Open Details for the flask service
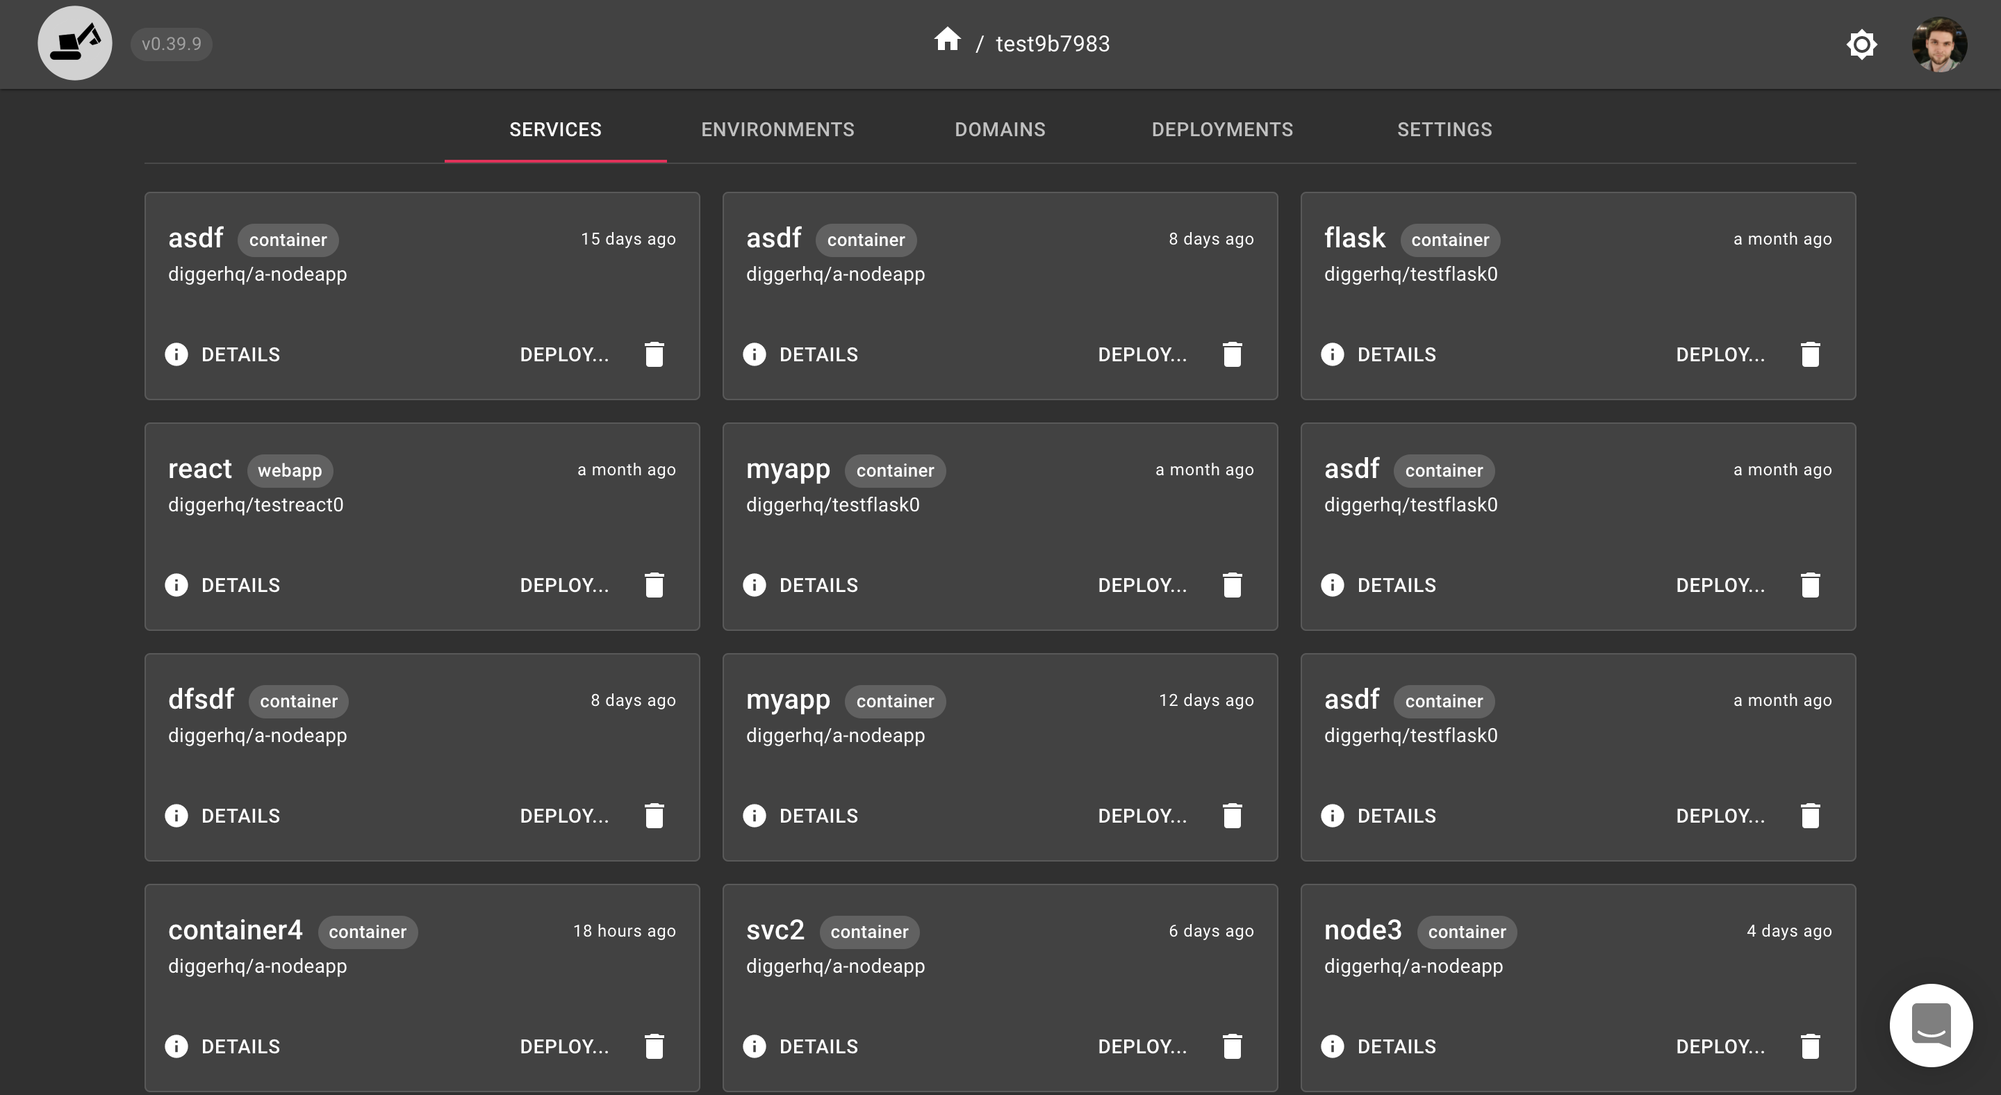 click(1396, 354)
